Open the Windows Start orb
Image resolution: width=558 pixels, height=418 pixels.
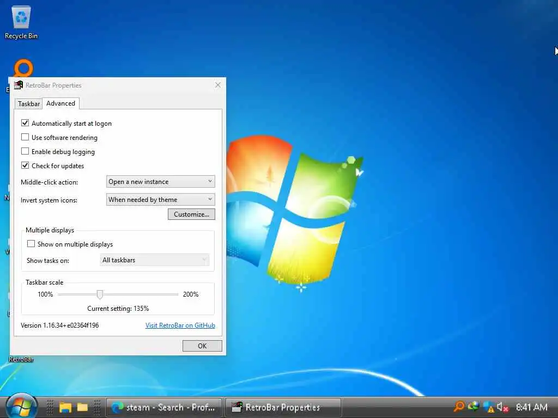coord(21,407)
